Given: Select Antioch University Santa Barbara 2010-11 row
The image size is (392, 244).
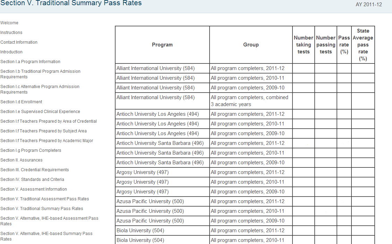Looking at the screenshot, I should (245, 153).
